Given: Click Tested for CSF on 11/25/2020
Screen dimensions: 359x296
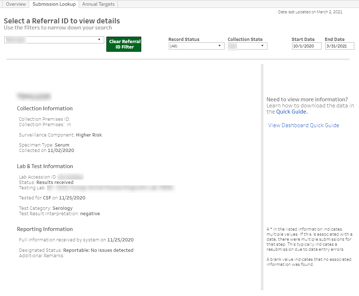Looking at the screenshot, I should [52, 198].
